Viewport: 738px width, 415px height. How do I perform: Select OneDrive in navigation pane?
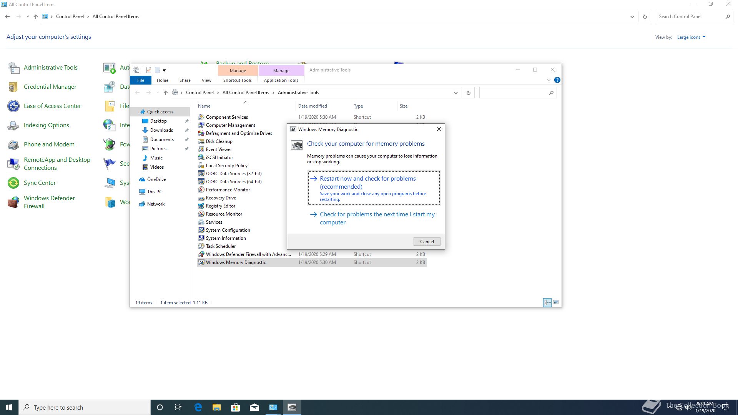(156, 179)
